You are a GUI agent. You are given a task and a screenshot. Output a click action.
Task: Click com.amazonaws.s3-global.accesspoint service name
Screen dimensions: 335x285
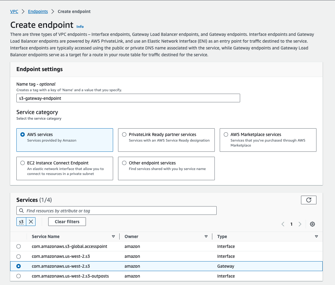[70, 246]
